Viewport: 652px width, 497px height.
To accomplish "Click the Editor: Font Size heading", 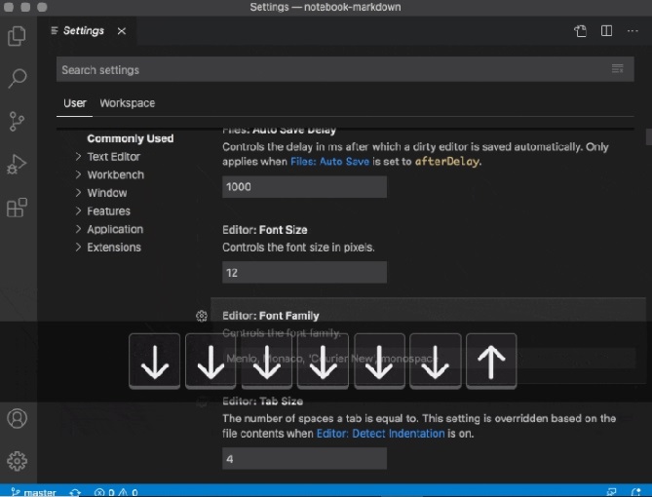I will [265, 230].
